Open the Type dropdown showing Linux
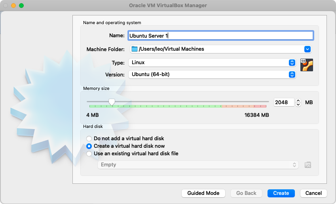This screenshot has width=336, height=204. pyautogui.click(x=212, y=63)
